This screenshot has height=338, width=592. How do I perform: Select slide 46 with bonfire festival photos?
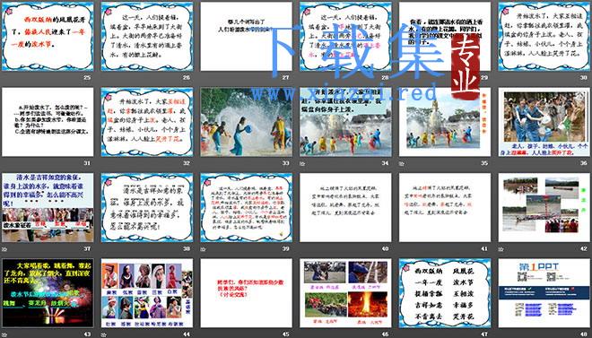pos(345,293)
